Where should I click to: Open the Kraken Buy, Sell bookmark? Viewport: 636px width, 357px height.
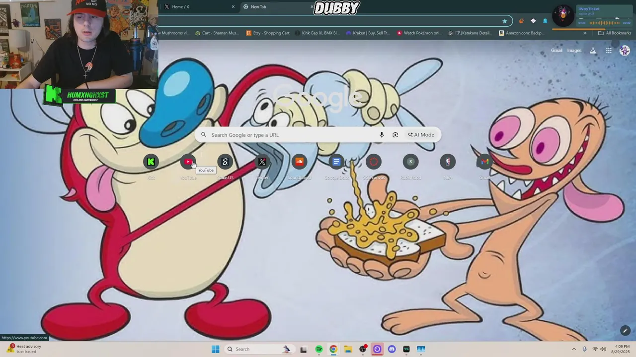tap(368, 33)
